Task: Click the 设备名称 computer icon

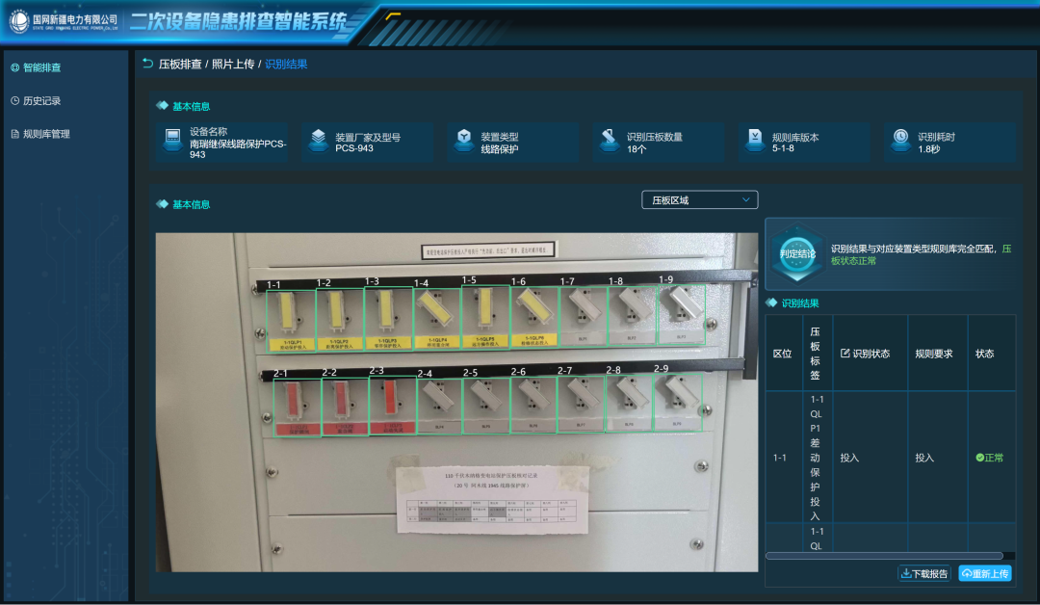Action: click(172, 140)
